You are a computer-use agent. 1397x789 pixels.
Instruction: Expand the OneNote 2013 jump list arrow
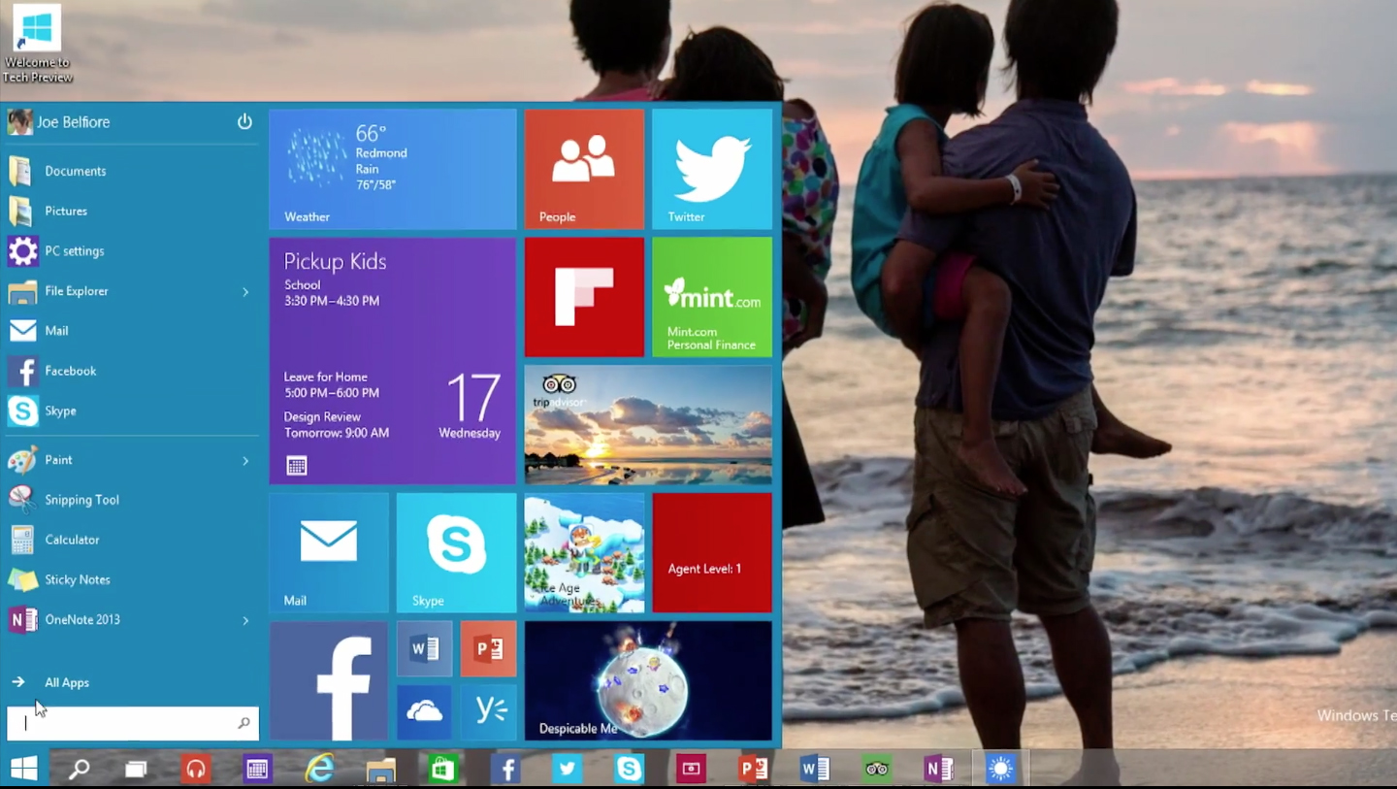(245, 620)
